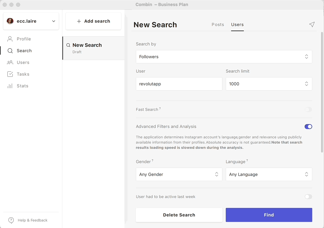324x228 pixels.
Task: Open Tasks via the checkbox icon
Action: tap(10, 74)
